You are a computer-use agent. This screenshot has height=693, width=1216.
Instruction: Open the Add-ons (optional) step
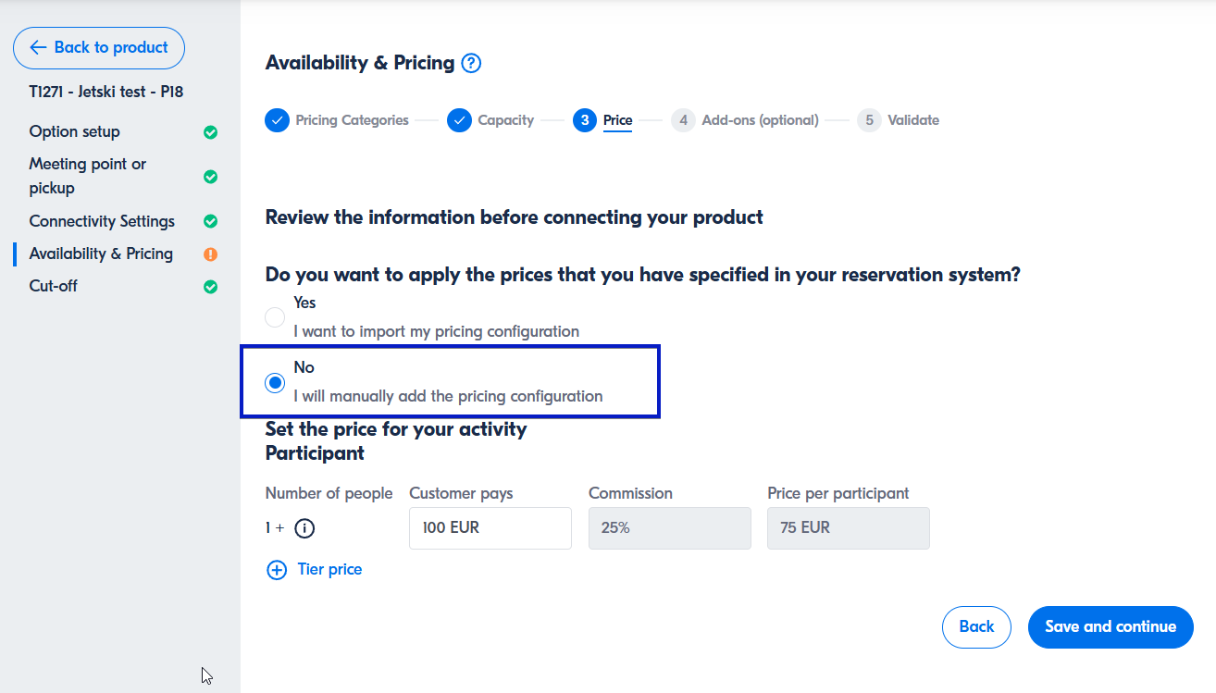(x=759, y=120)
